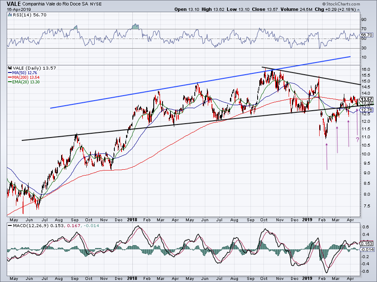Viewport: 377px width, 282px height.
Task: Click the High 13.62 value
Action: pos(213,9)
